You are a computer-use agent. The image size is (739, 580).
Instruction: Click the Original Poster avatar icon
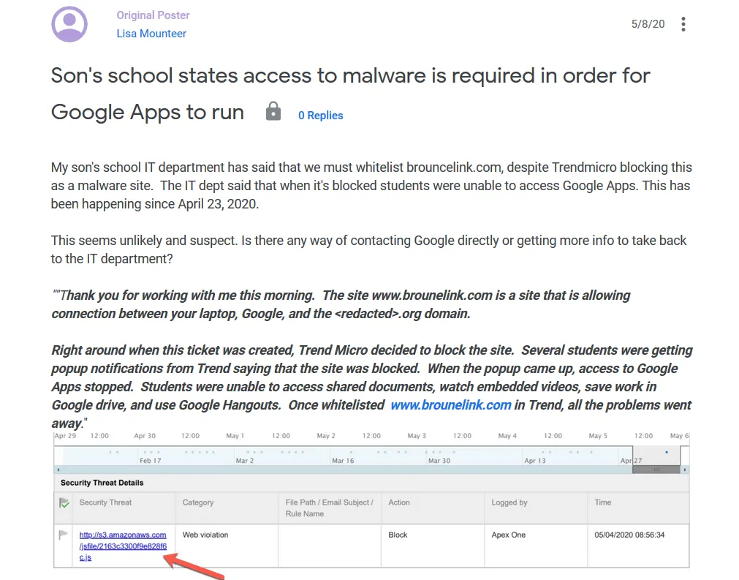click(x=69, y=24)
